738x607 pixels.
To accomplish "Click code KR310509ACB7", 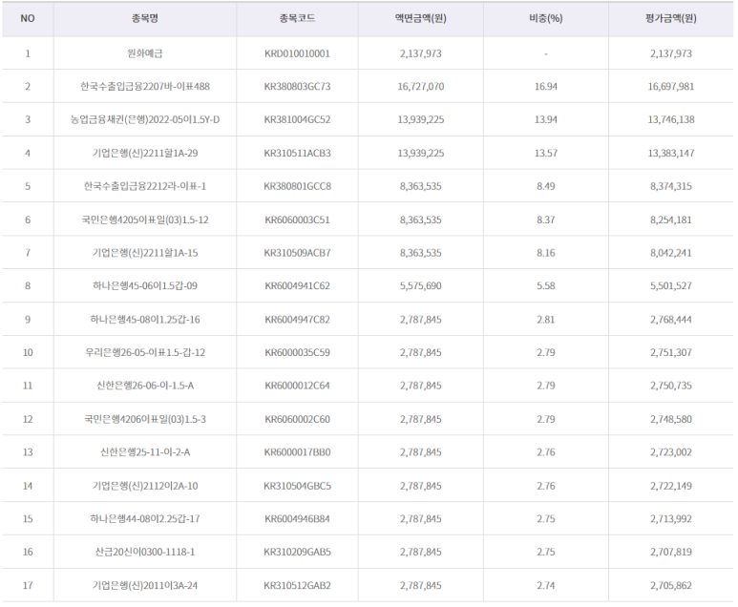I will coord(297,253).
